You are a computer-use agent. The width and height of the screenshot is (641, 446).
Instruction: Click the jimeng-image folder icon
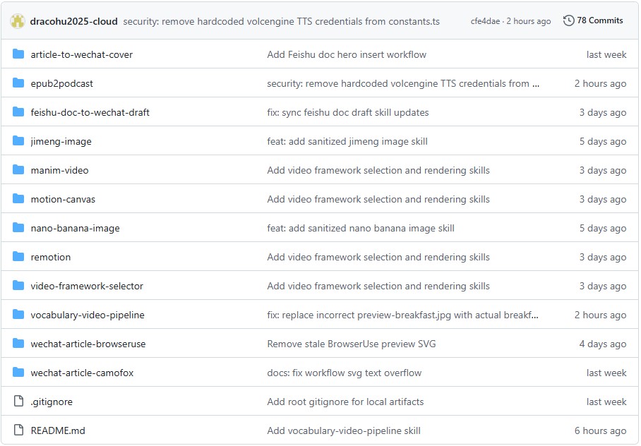[18, 141]
